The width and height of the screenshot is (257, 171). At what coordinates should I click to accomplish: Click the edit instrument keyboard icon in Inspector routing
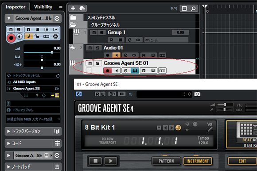[57, 95]
